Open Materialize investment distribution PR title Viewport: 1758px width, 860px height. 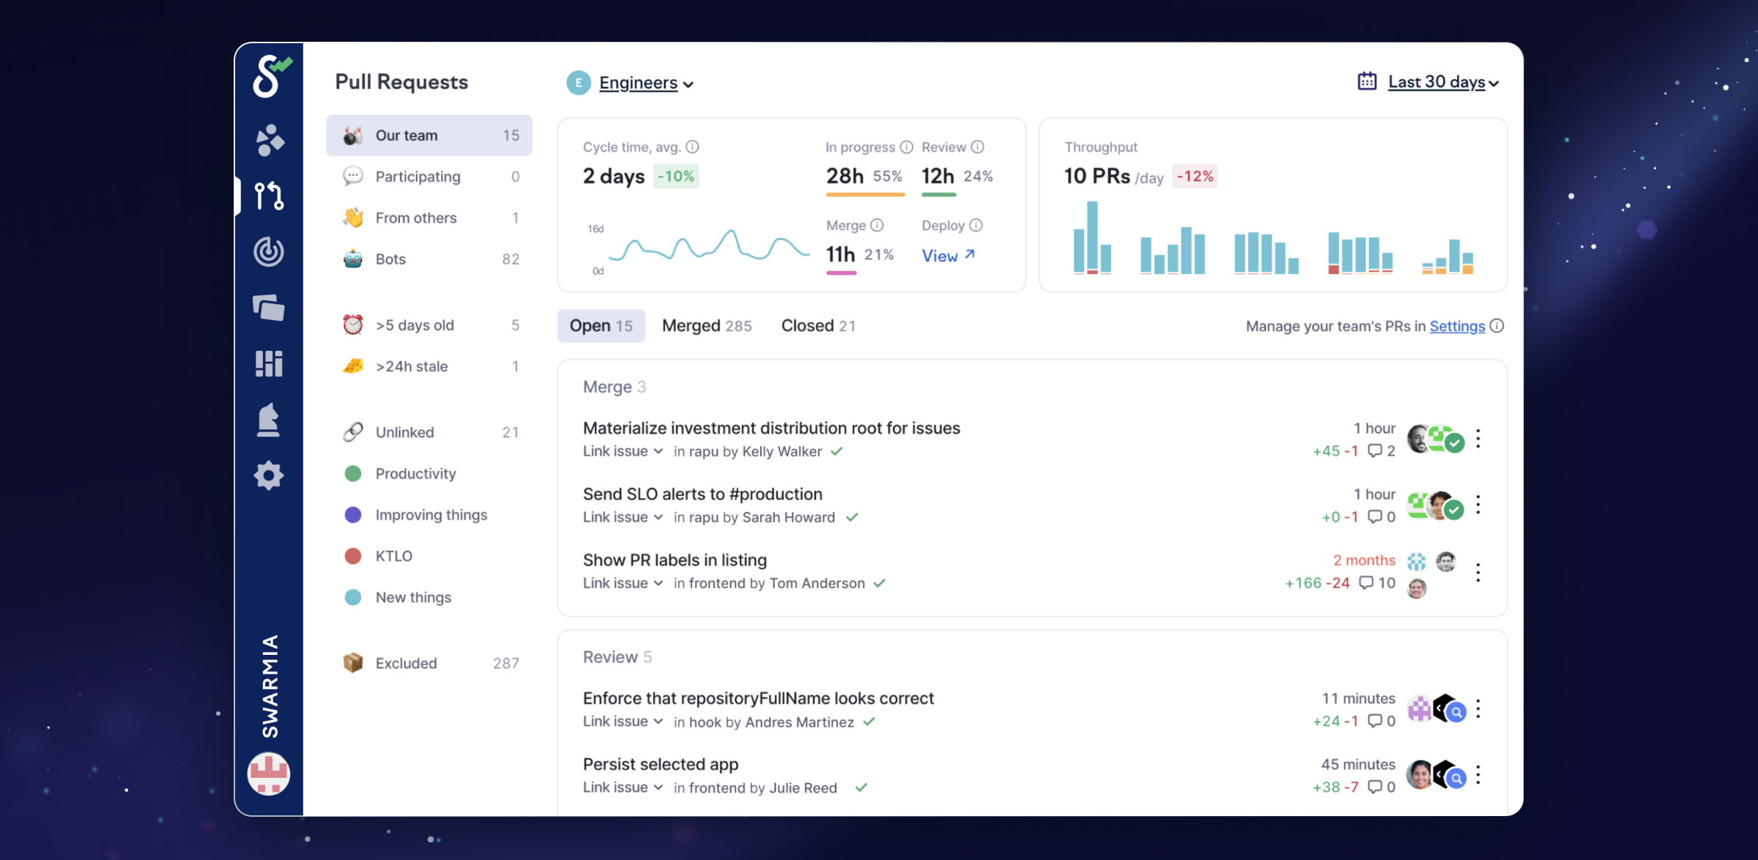tap(771, 428)
